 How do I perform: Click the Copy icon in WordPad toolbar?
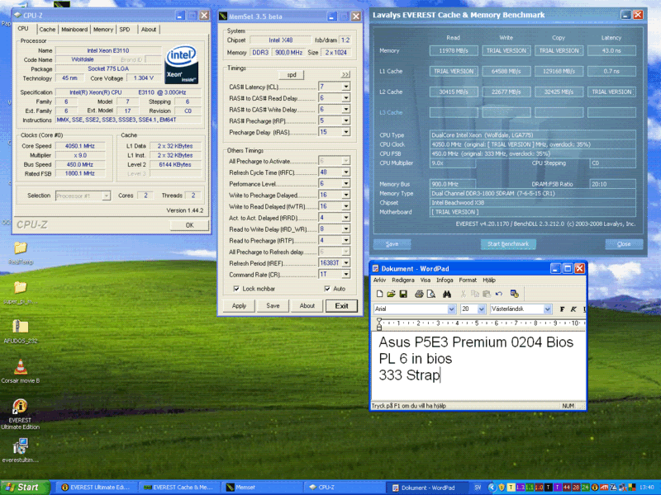(474, 294)
